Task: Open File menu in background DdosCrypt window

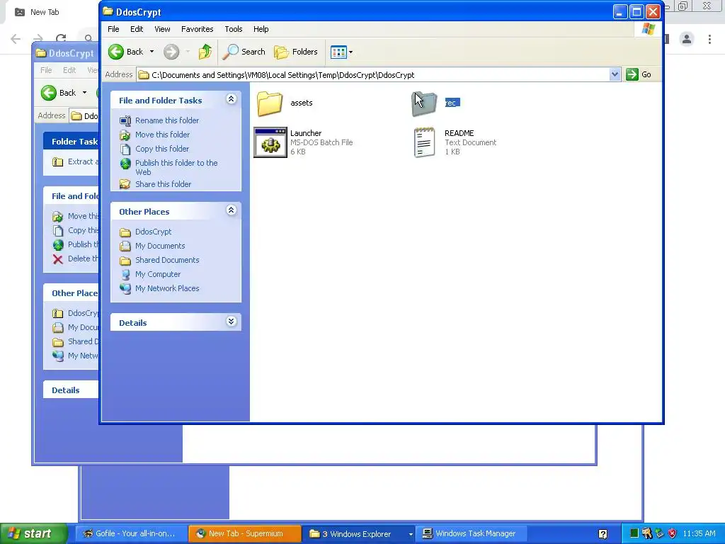Action: pyautogui.click(x=46, y=70)
